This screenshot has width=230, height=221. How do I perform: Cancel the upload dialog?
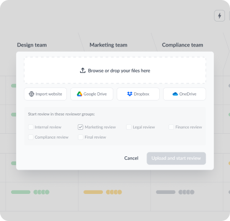131,158
